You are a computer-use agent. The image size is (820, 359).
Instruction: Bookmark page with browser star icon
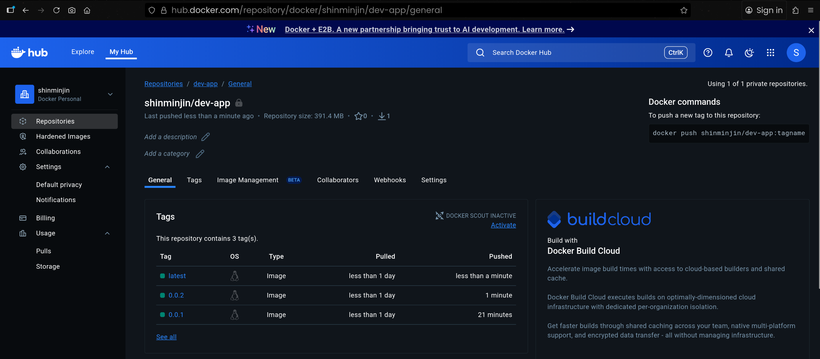click(684, 10)
